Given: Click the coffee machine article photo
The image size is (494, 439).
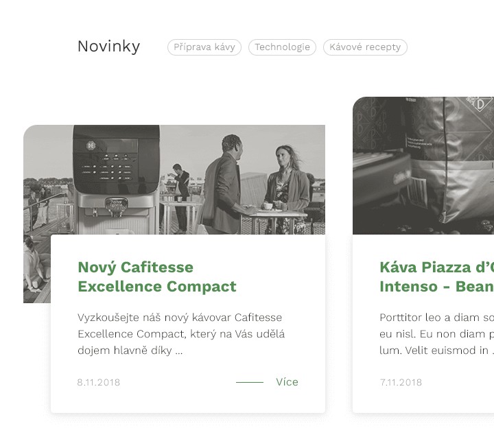Looking at the screenshot, I should tap(174, 180).
